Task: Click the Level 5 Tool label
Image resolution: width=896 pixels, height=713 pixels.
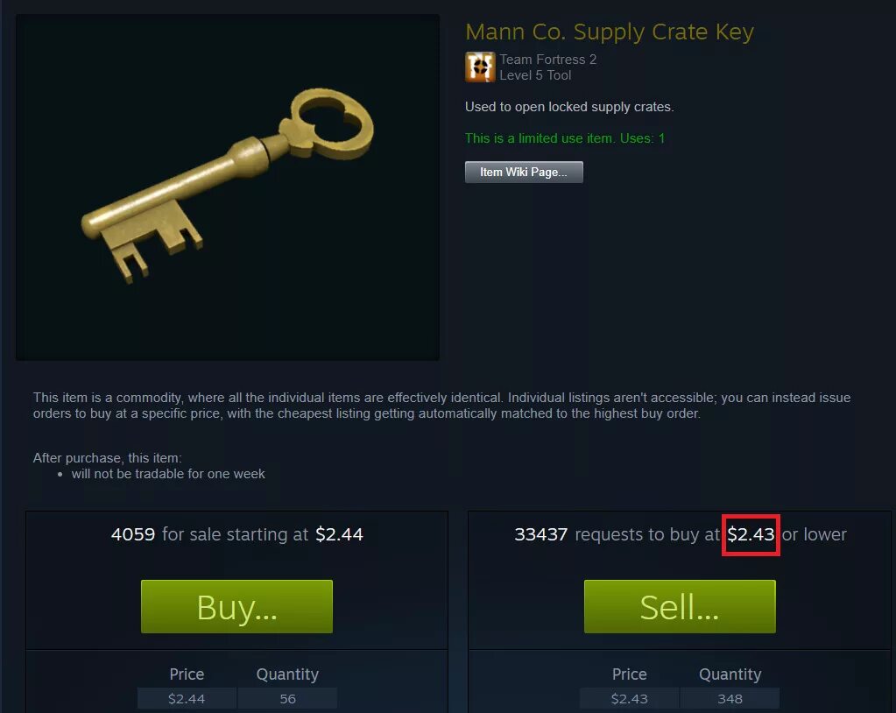Action: tap(535, 75)
